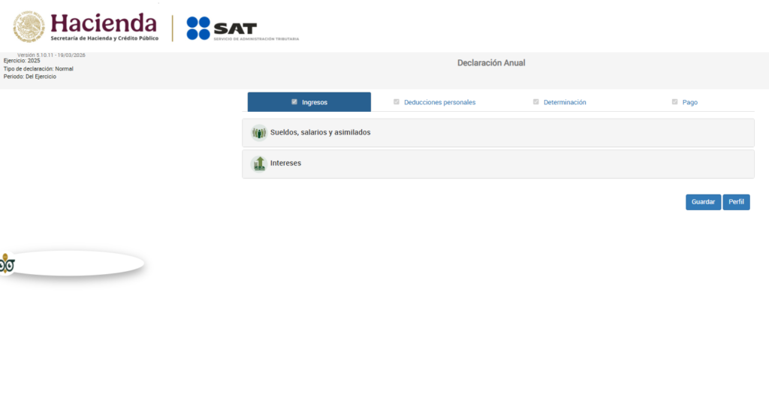769x407 pixels.
Task: Expand the Intereses section
Action: pyautogui.click(x=498, y=164)
